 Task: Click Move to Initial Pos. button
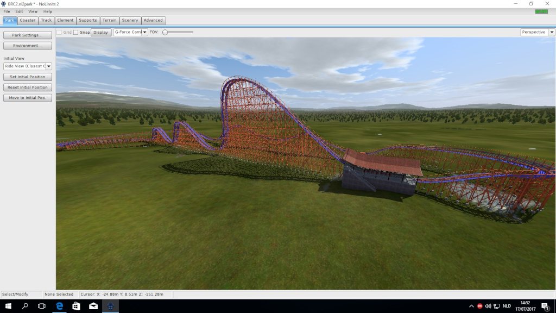click(x=28, y=98)
